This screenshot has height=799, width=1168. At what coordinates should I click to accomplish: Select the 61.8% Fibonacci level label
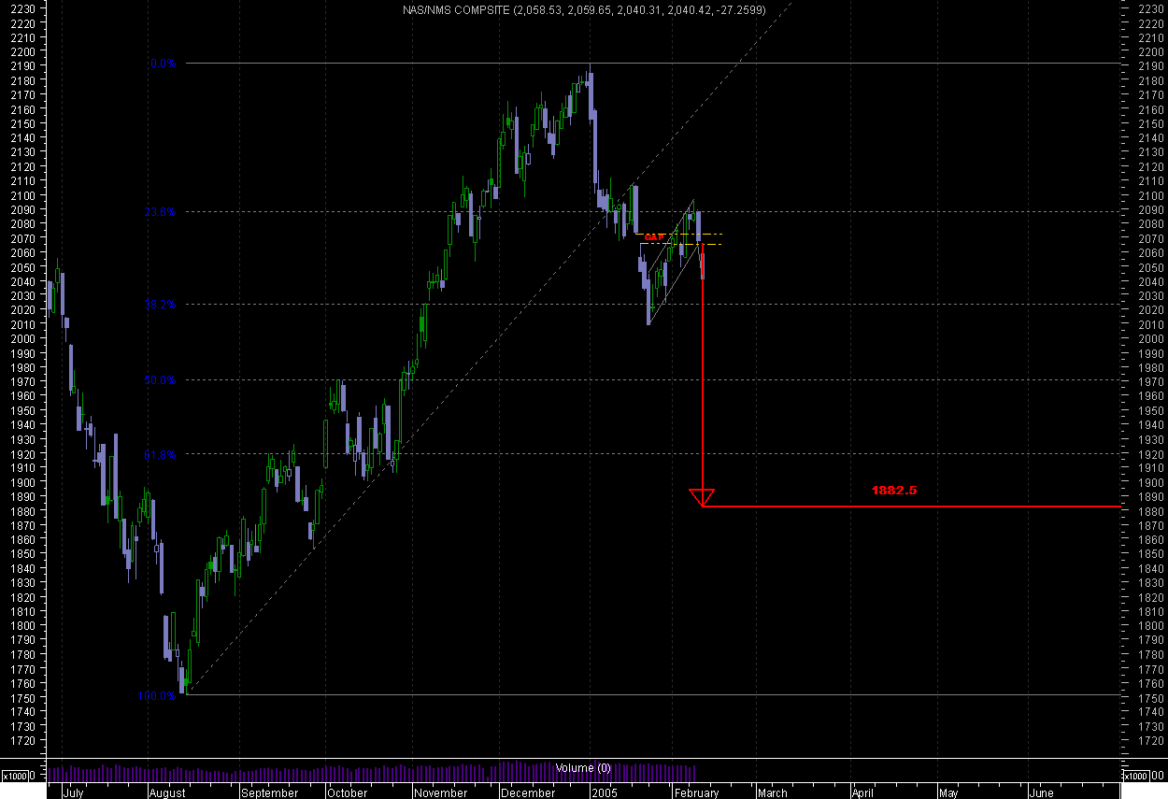tap(160, 454)
